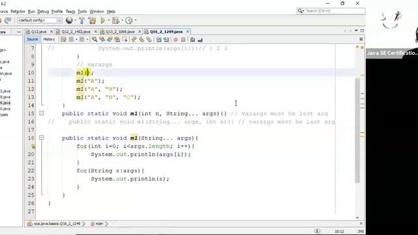Open the Window menu
This screenshot has width=418, height=235.
click(x=97, y=12)
